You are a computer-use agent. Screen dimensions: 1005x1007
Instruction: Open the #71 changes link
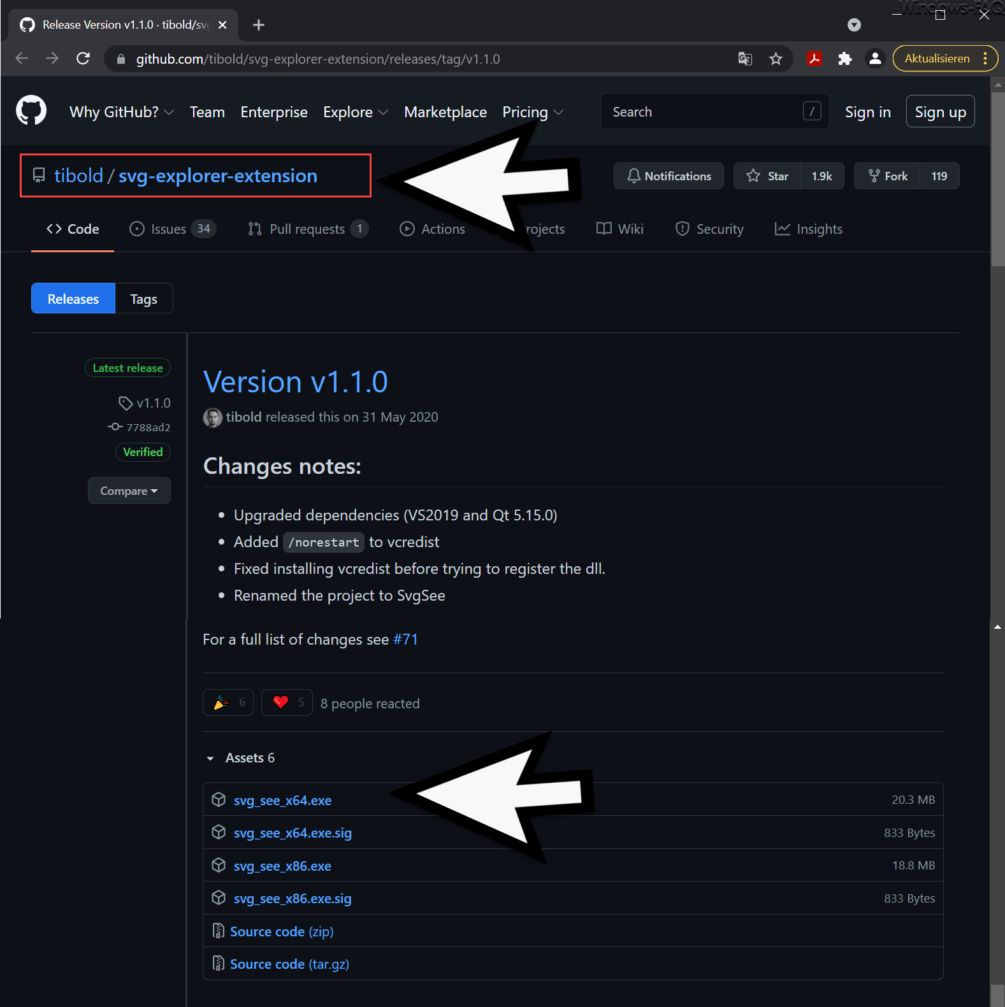tap(405, 639)
